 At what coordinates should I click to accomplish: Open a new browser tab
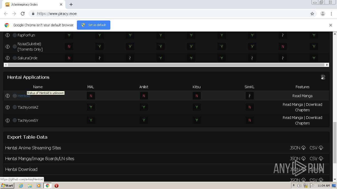(71, 4)
